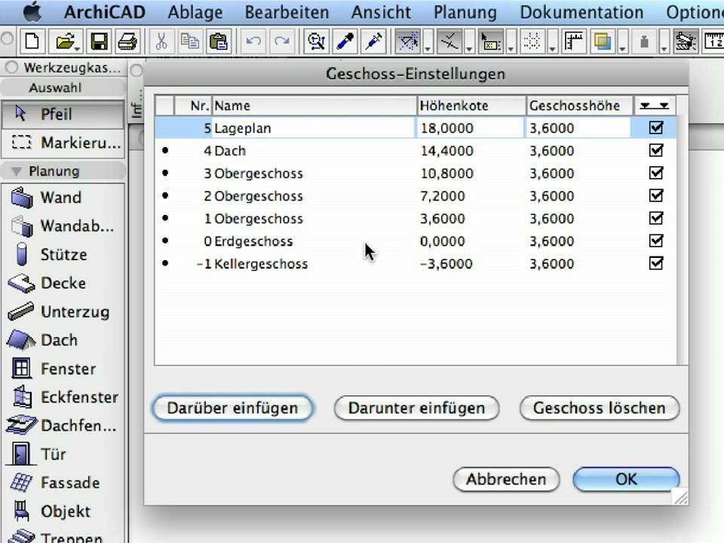Screen dimensions: 724x543
Task: Click the Geschoss löschen button
Action: pos(600,408)
